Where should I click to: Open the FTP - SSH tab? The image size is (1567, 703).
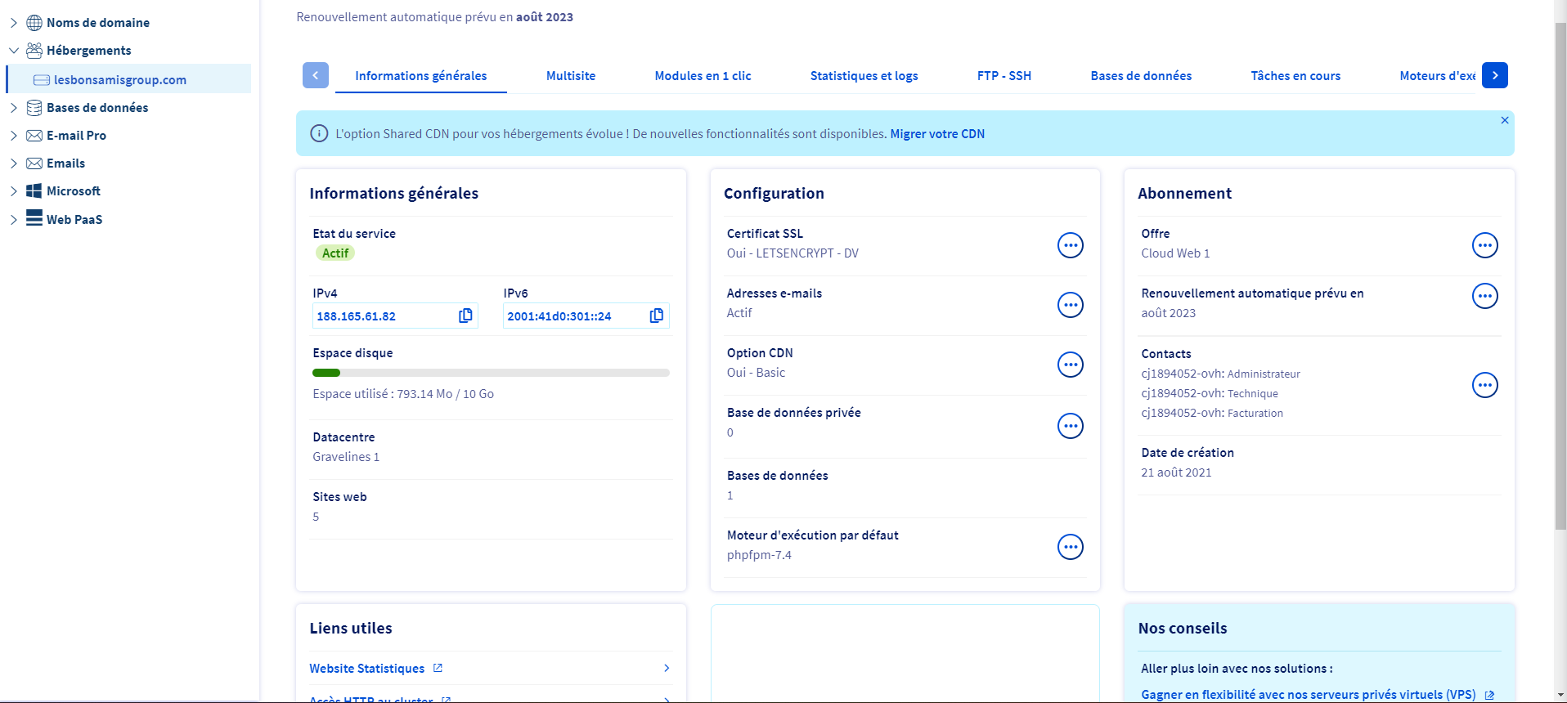1004,76
